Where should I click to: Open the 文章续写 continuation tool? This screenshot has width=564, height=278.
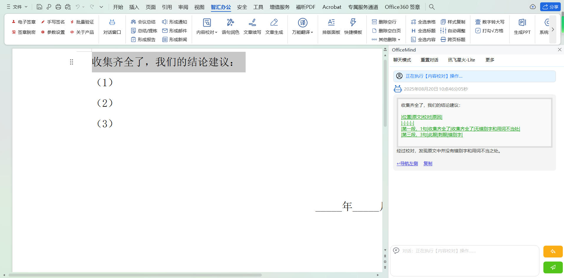(252, 23)
